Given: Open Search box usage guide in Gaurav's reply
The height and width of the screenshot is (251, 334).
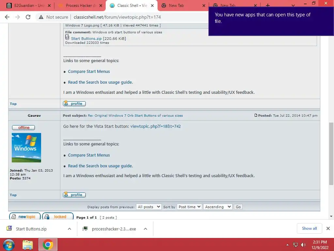Looking at the screenshot, I should 100,166.
